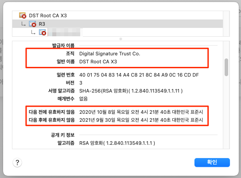Click the not valid after date 2021년 9월 30일
The image size is (241, 178).
coord(141,120)
